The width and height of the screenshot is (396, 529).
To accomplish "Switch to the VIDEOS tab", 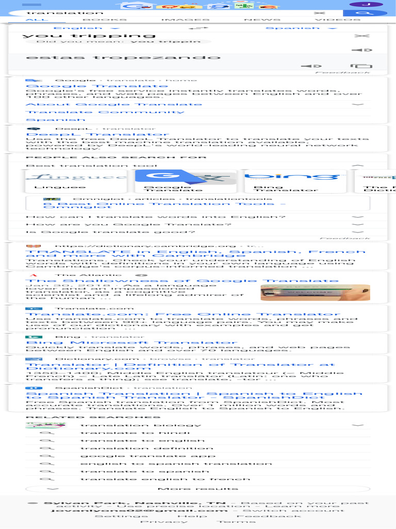I will pyautogui.click(x=338, y=20).
